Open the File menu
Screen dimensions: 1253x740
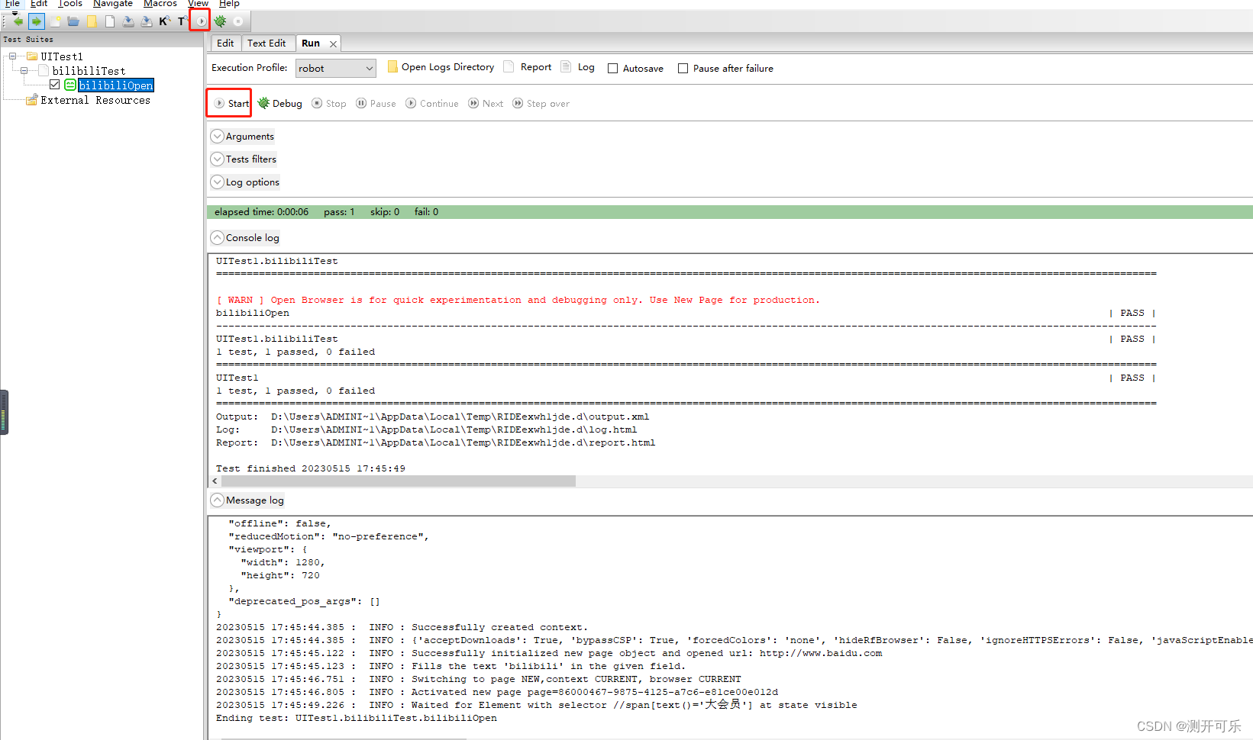tap(12, 4)
